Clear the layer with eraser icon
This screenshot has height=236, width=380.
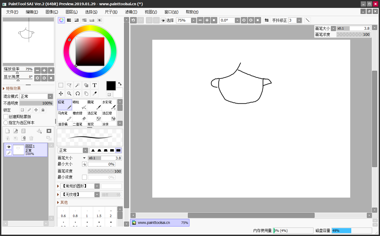(23, 138)
